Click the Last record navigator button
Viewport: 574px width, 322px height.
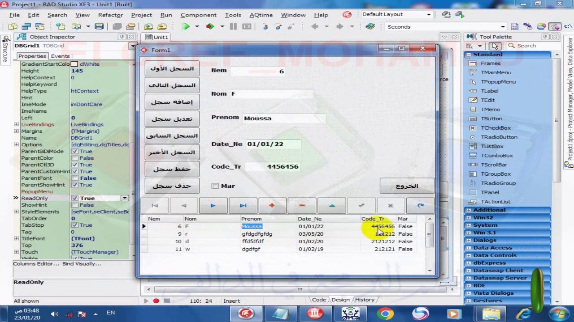[x=243, y=205]
